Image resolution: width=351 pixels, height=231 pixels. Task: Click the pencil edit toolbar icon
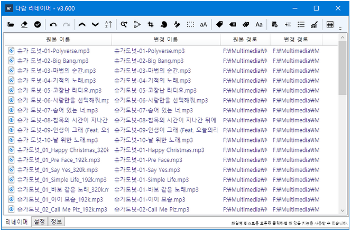point(177,25)
